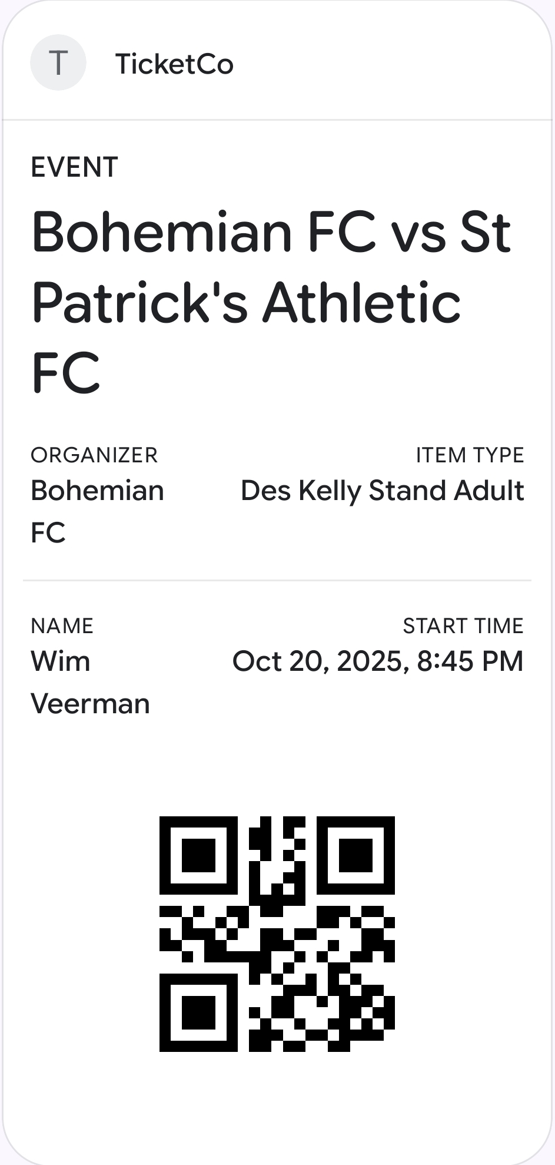This screenshot has width=555, height=1165.
Task: Click the QR code's top-left finder square
Action: click(198, 855)
